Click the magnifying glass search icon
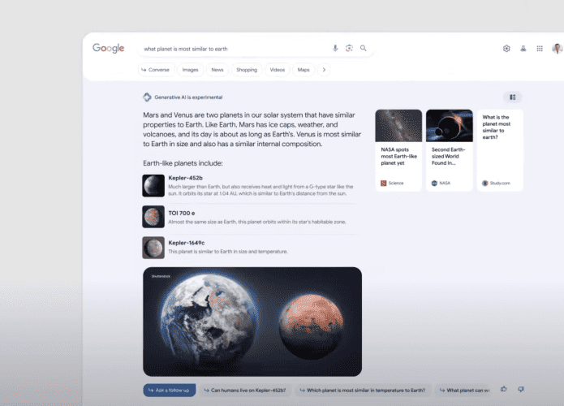Viewport: 564px width, 406px height. 364,48
